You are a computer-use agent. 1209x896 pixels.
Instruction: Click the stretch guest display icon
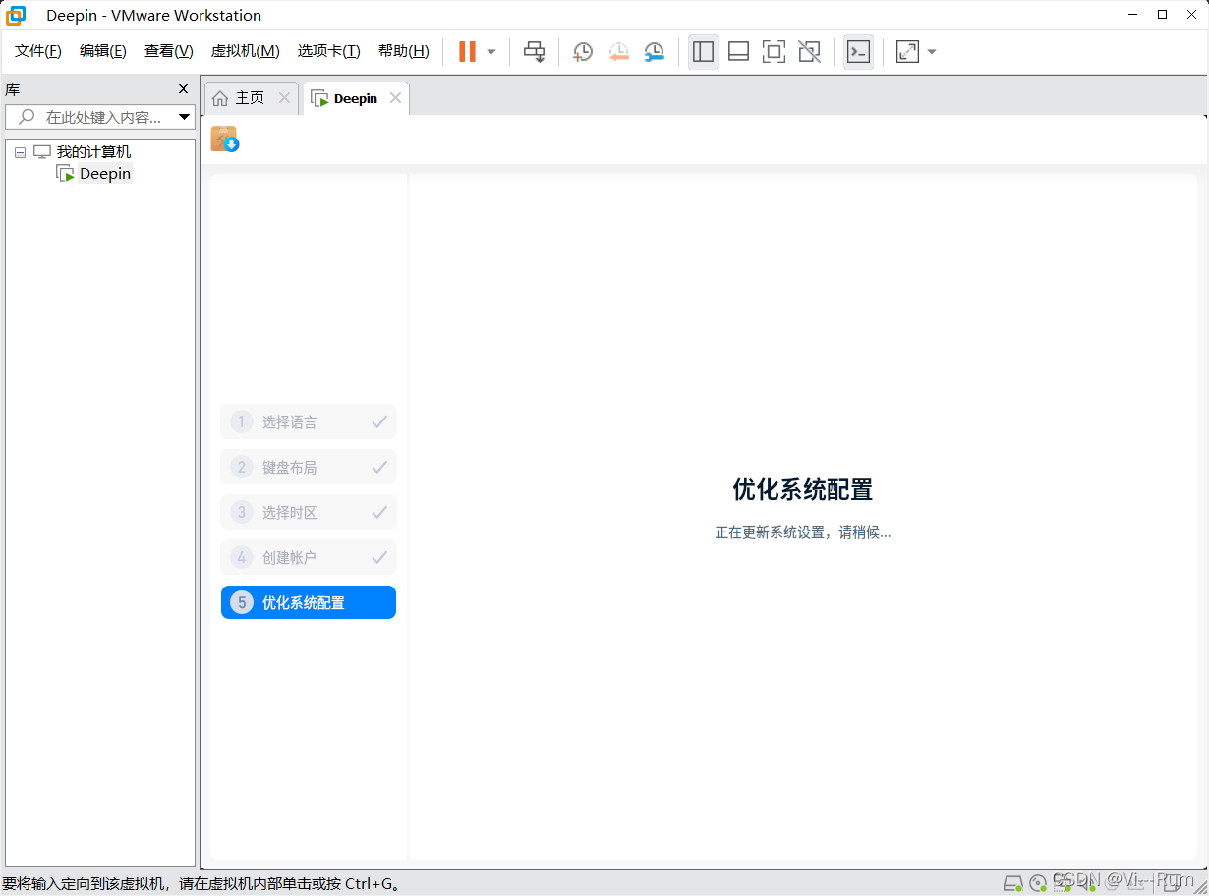907,52
